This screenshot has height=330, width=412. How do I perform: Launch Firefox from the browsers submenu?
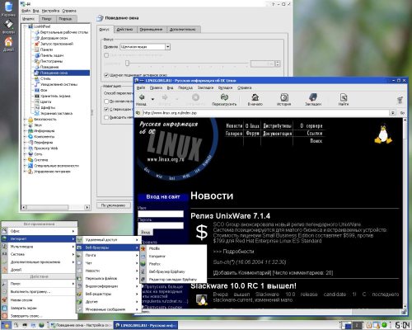174,264
